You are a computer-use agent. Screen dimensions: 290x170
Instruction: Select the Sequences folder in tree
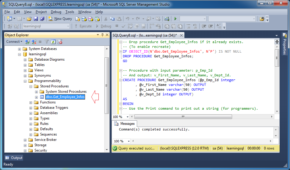point(48,134)
